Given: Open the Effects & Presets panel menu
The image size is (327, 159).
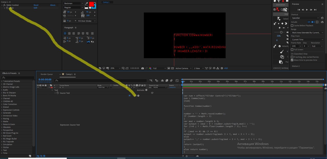Looking at the screenshot, I should click(x=19, y=73).
